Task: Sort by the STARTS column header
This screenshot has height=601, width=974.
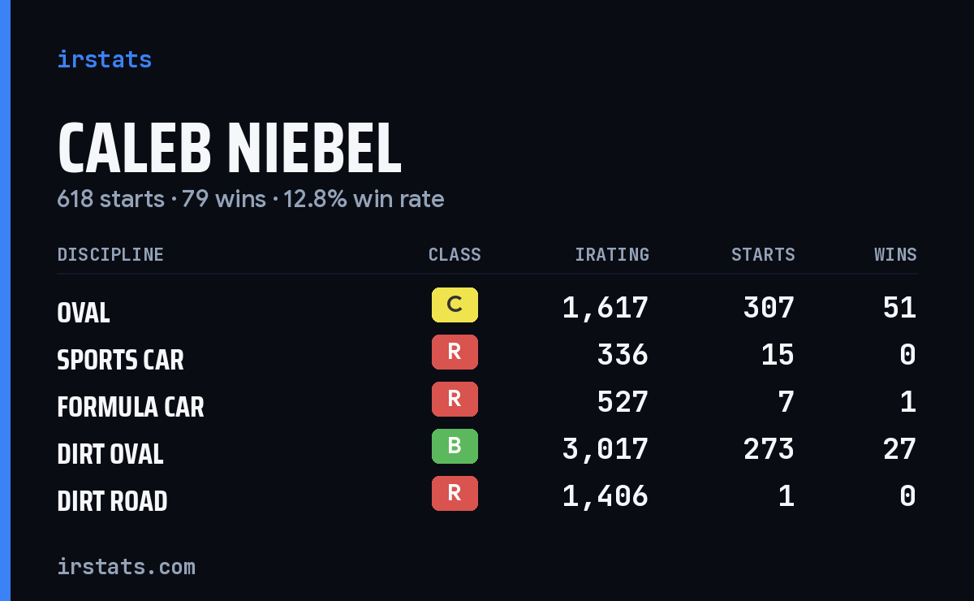Action: (x=763, y=255)
